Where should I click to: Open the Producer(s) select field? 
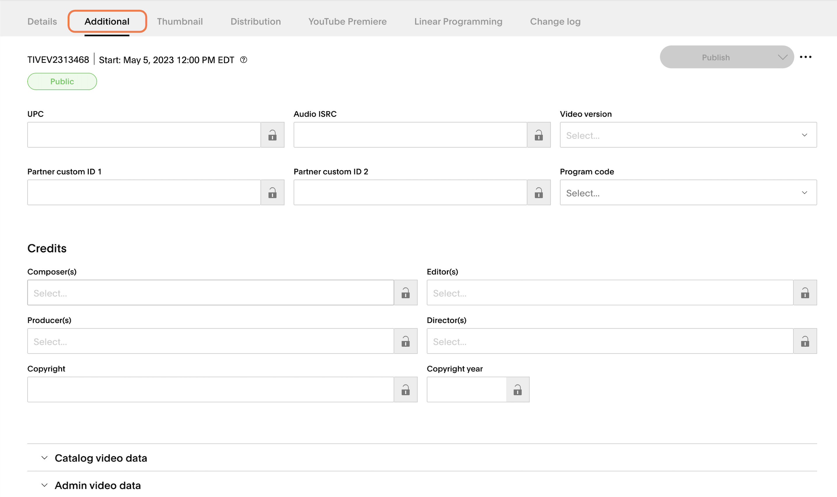pos(211,341)
